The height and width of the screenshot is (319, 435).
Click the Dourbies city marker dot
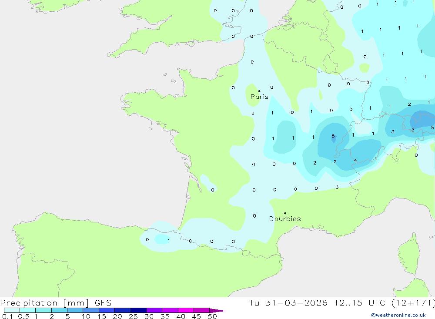pyautogui.click(x=285, y=213)
